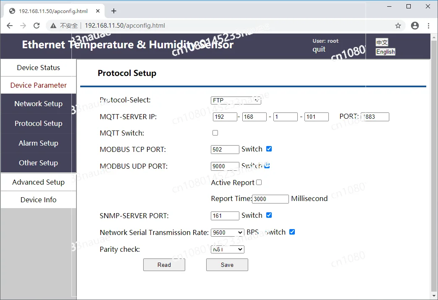
Task: Click the MQTT PORT field 1883
Action: pos(375,117)
